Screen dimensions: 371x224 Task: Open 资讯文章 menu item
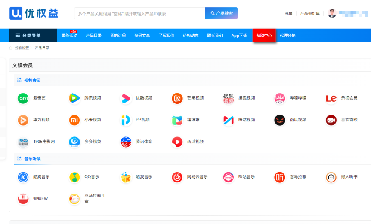(x=142, y=36)
